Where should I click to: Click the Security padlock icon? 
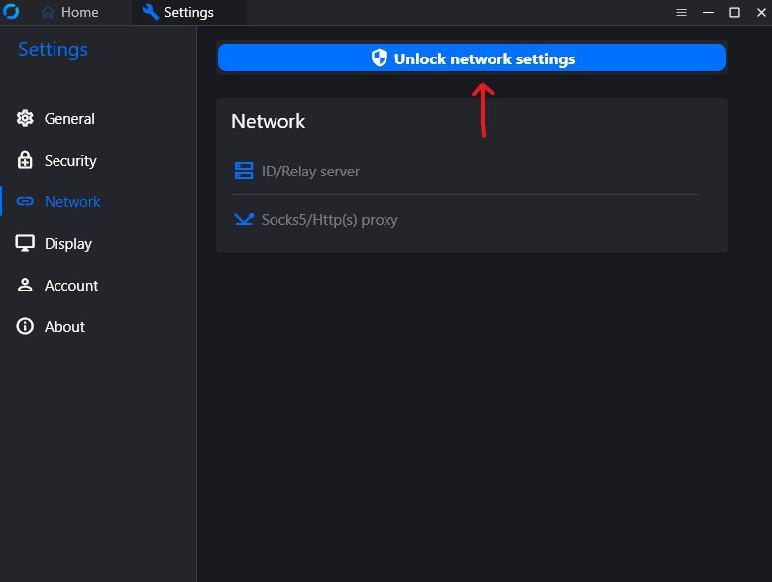(x=25, y=161)
